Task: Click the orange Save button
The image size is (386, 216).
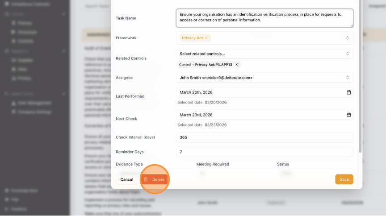Action: click(x=344, y=179)
